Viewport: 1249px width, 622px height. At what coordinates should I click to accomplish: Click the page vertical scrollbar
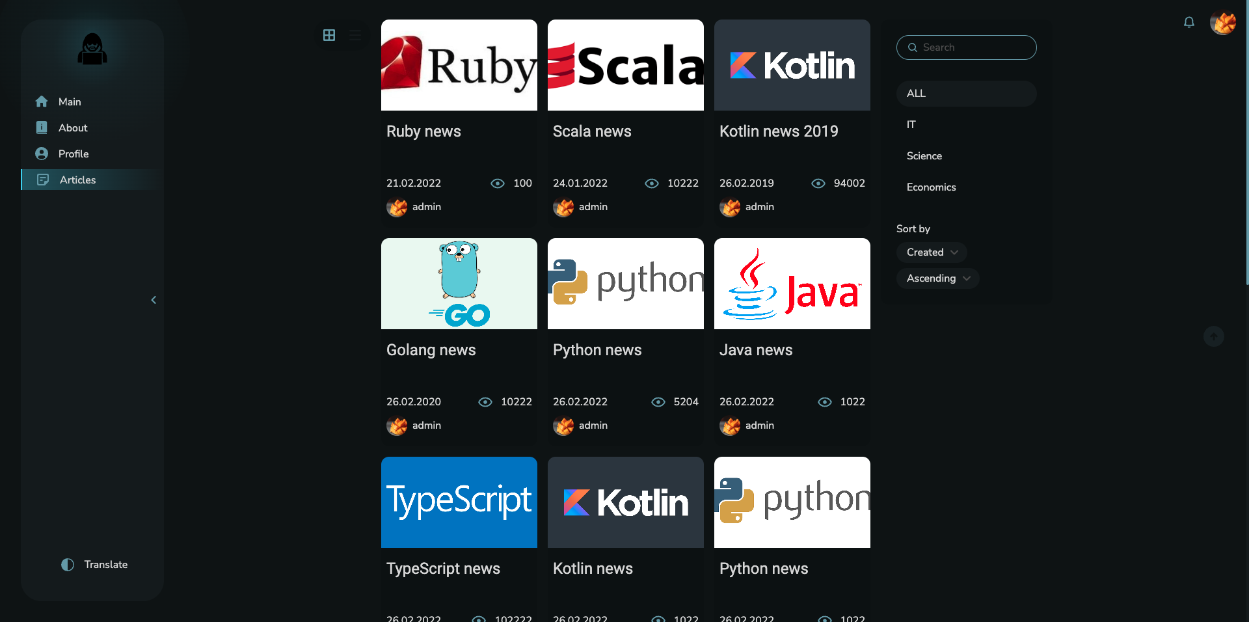[1246, 142]
